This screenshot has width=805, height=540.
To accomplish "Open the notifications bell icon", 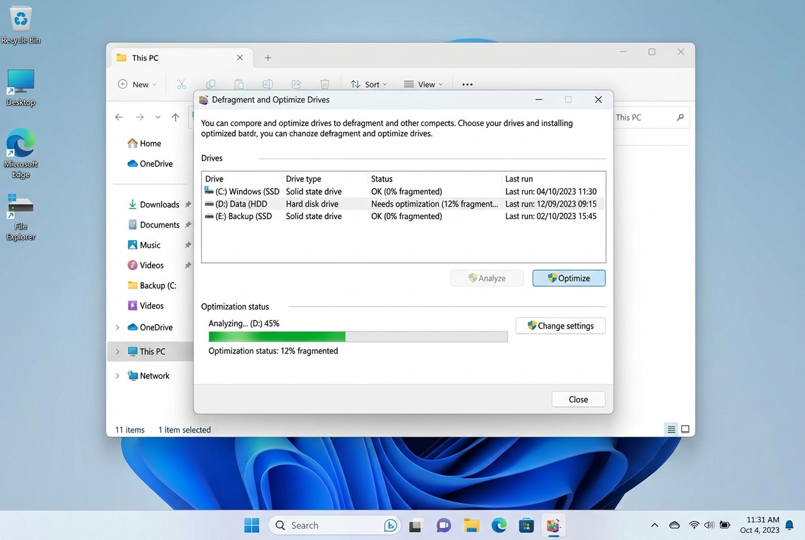I will pos(790,525).
